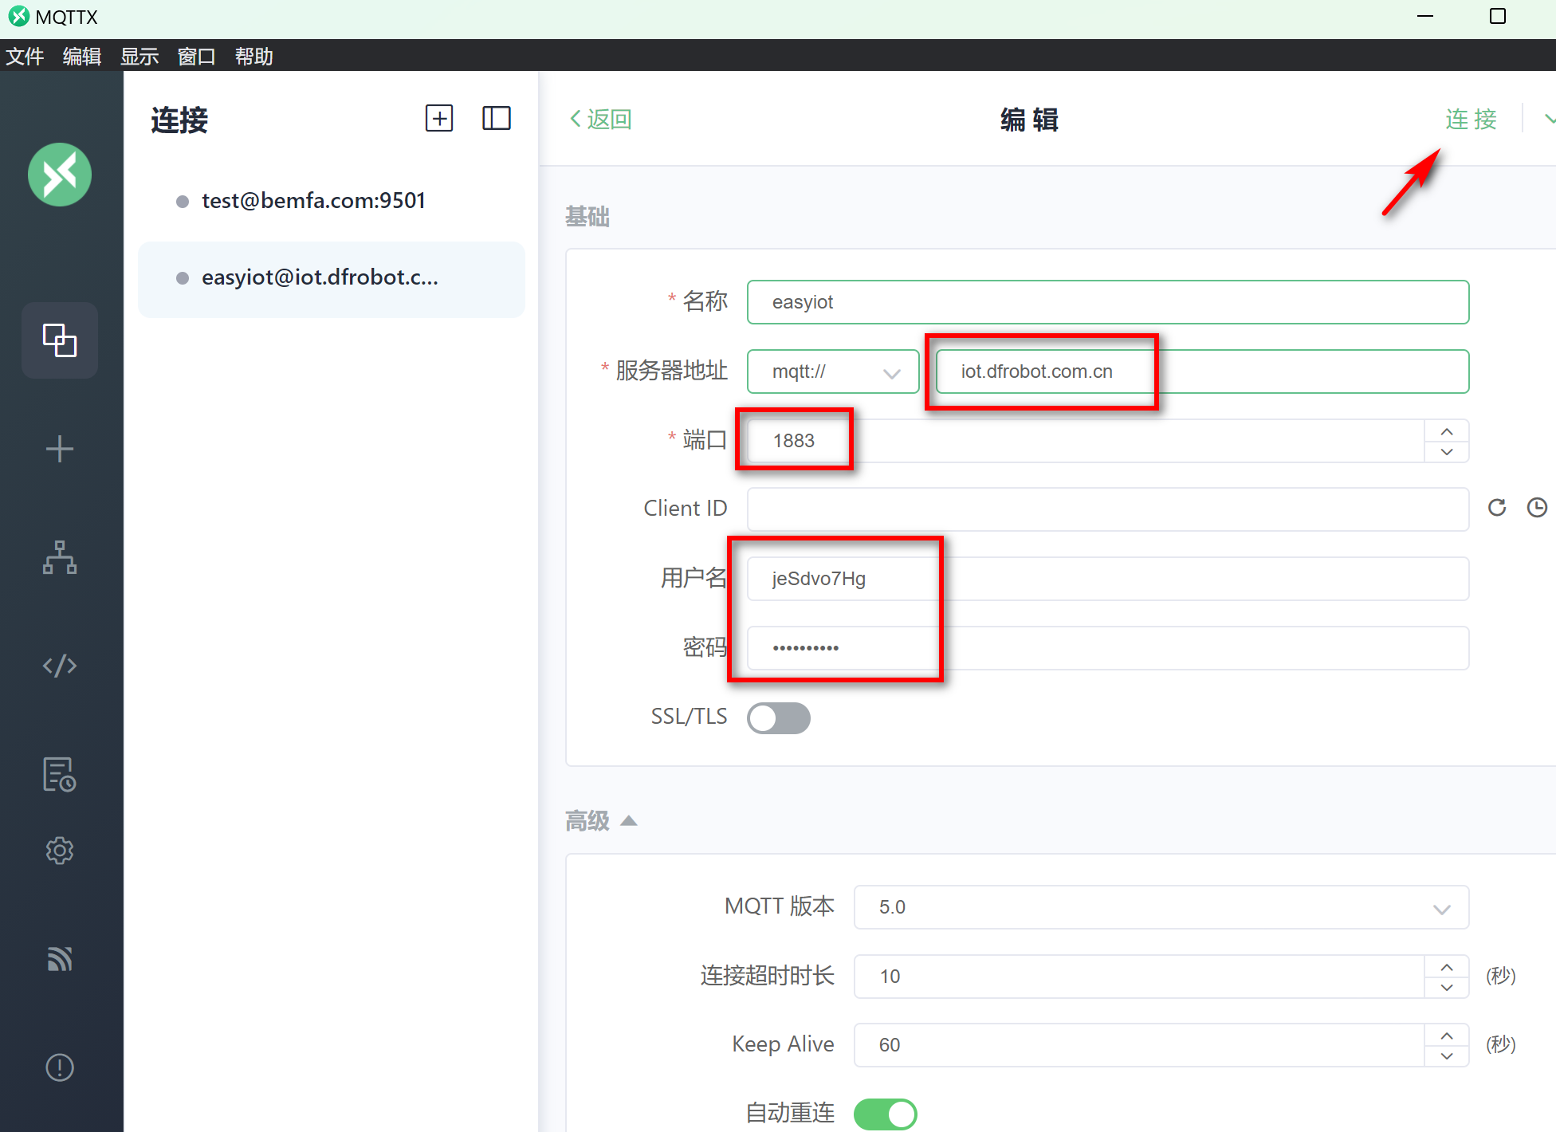Viewport: 1556px width, 1132px height.
Task: Open the RSS feed sidebar icon
Action: coord(60,959)
